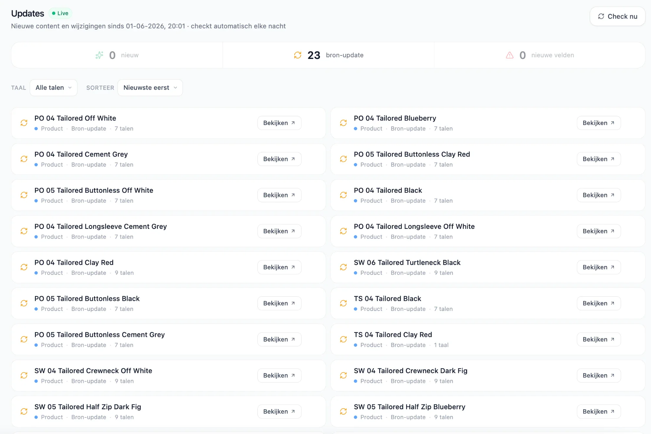Click sync icon of PO 05 Tailored Buttonless Off White
651x434 pixels.
coord(24,195)
